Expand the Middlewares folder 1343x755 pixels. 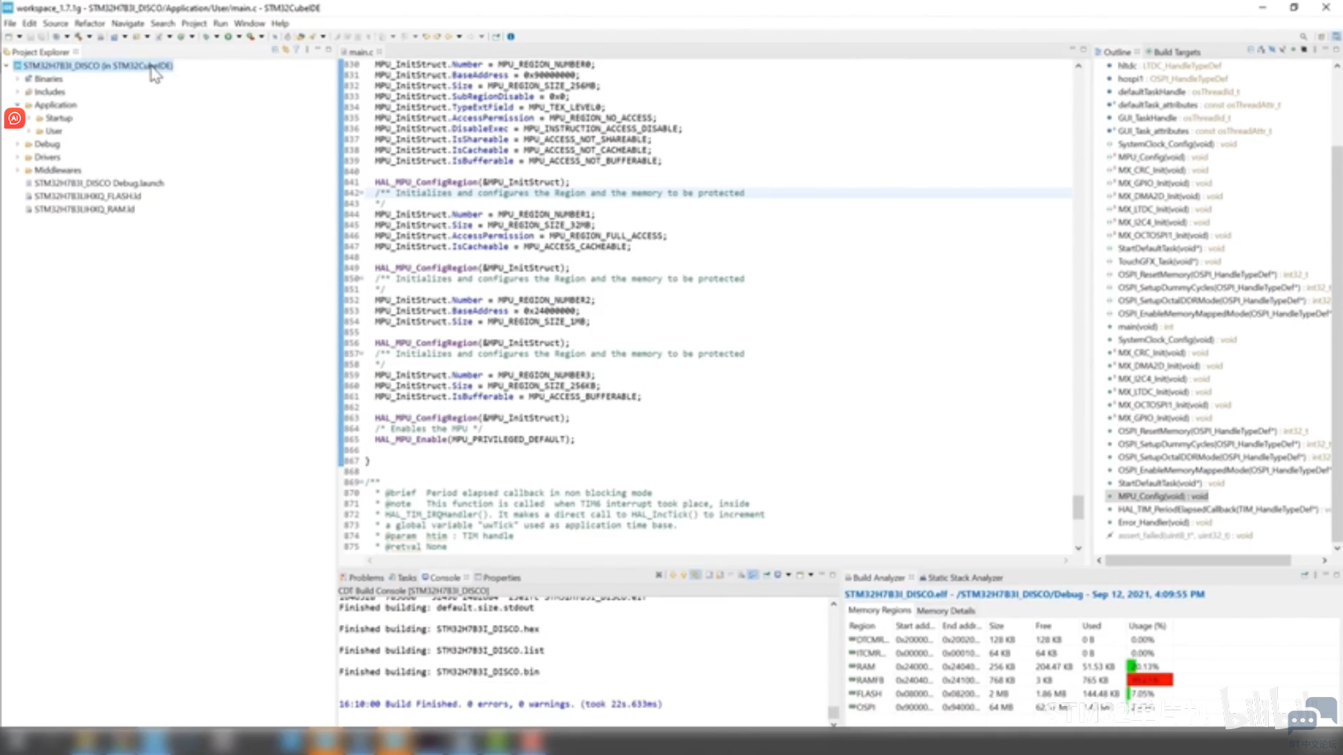tap(18, 171)
